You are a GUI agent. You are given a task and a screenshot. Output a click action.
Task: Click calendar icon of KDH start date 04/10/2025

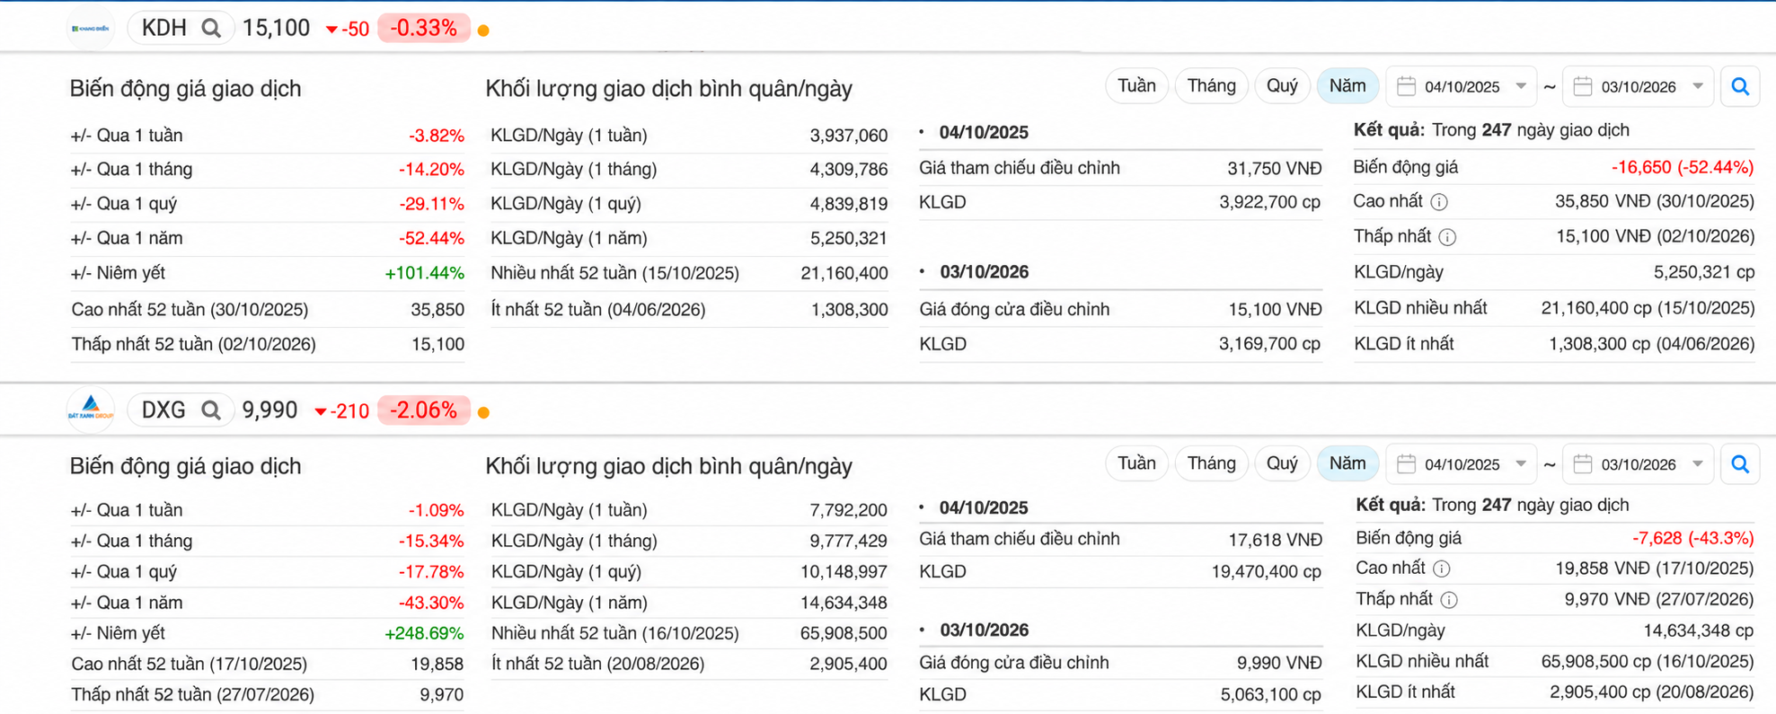(x=1407, y=86)
